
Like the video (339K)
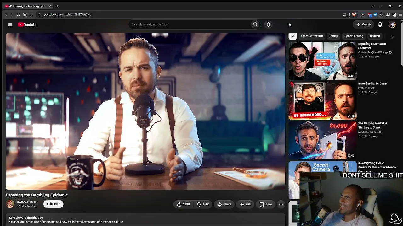183,204
